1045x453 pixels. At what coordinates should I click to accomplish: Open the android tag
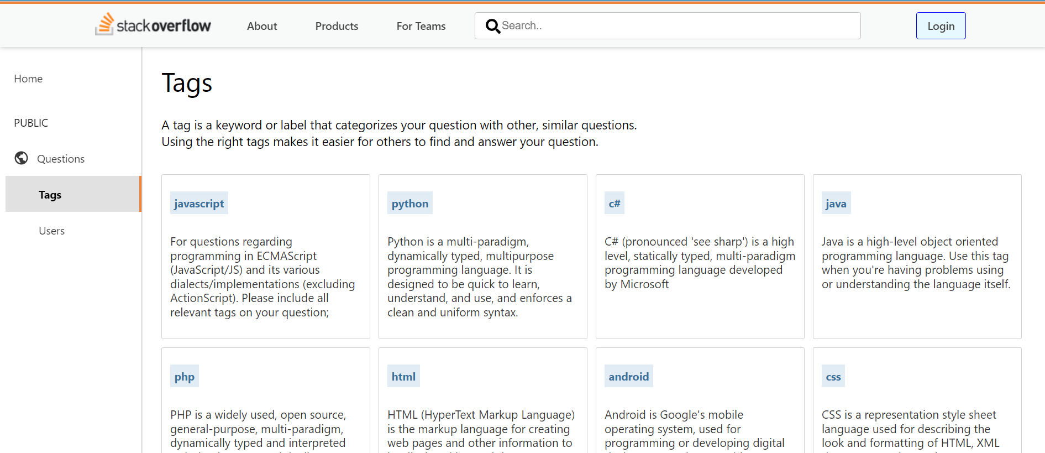pyautogui.click(x=629, y=376)
